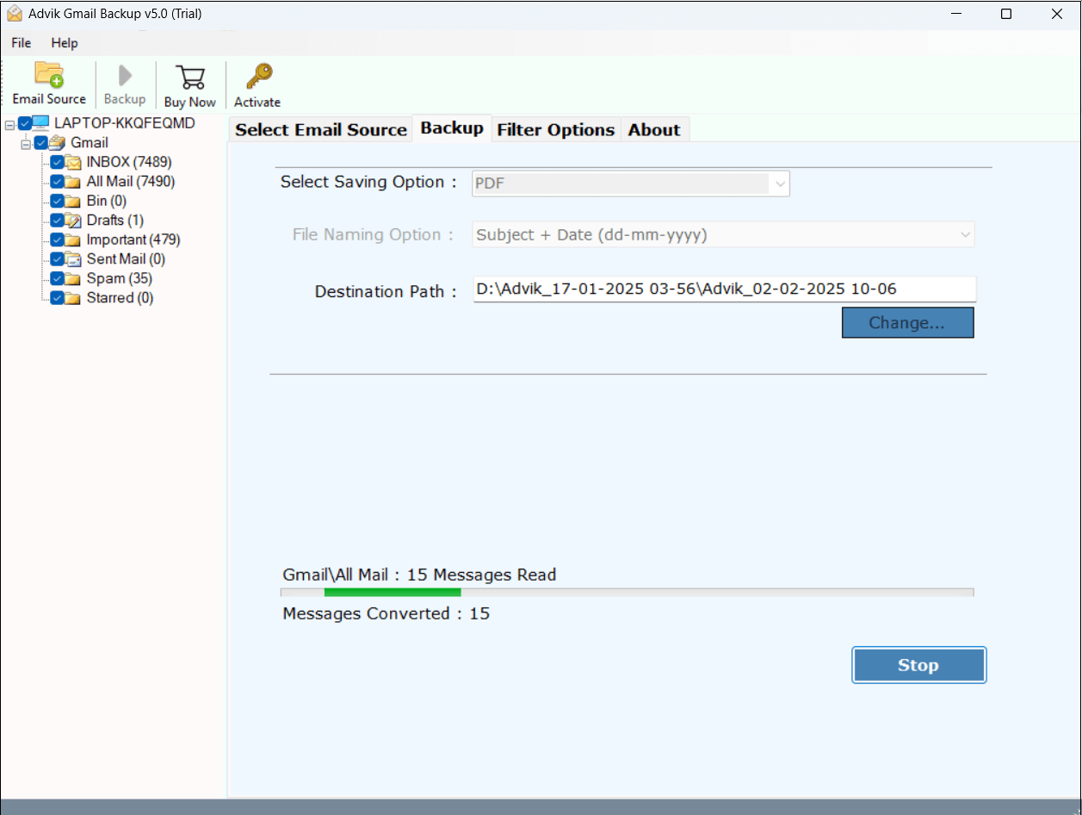Image resolution: width=1082 pixels, height=815 pixels.
Task: Click the Destination Path input field
Action: coord(724,289)
